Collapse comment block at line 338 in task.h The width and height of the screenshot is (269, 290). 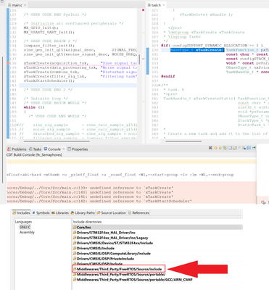pyautogui.click(x=160, y=86)
